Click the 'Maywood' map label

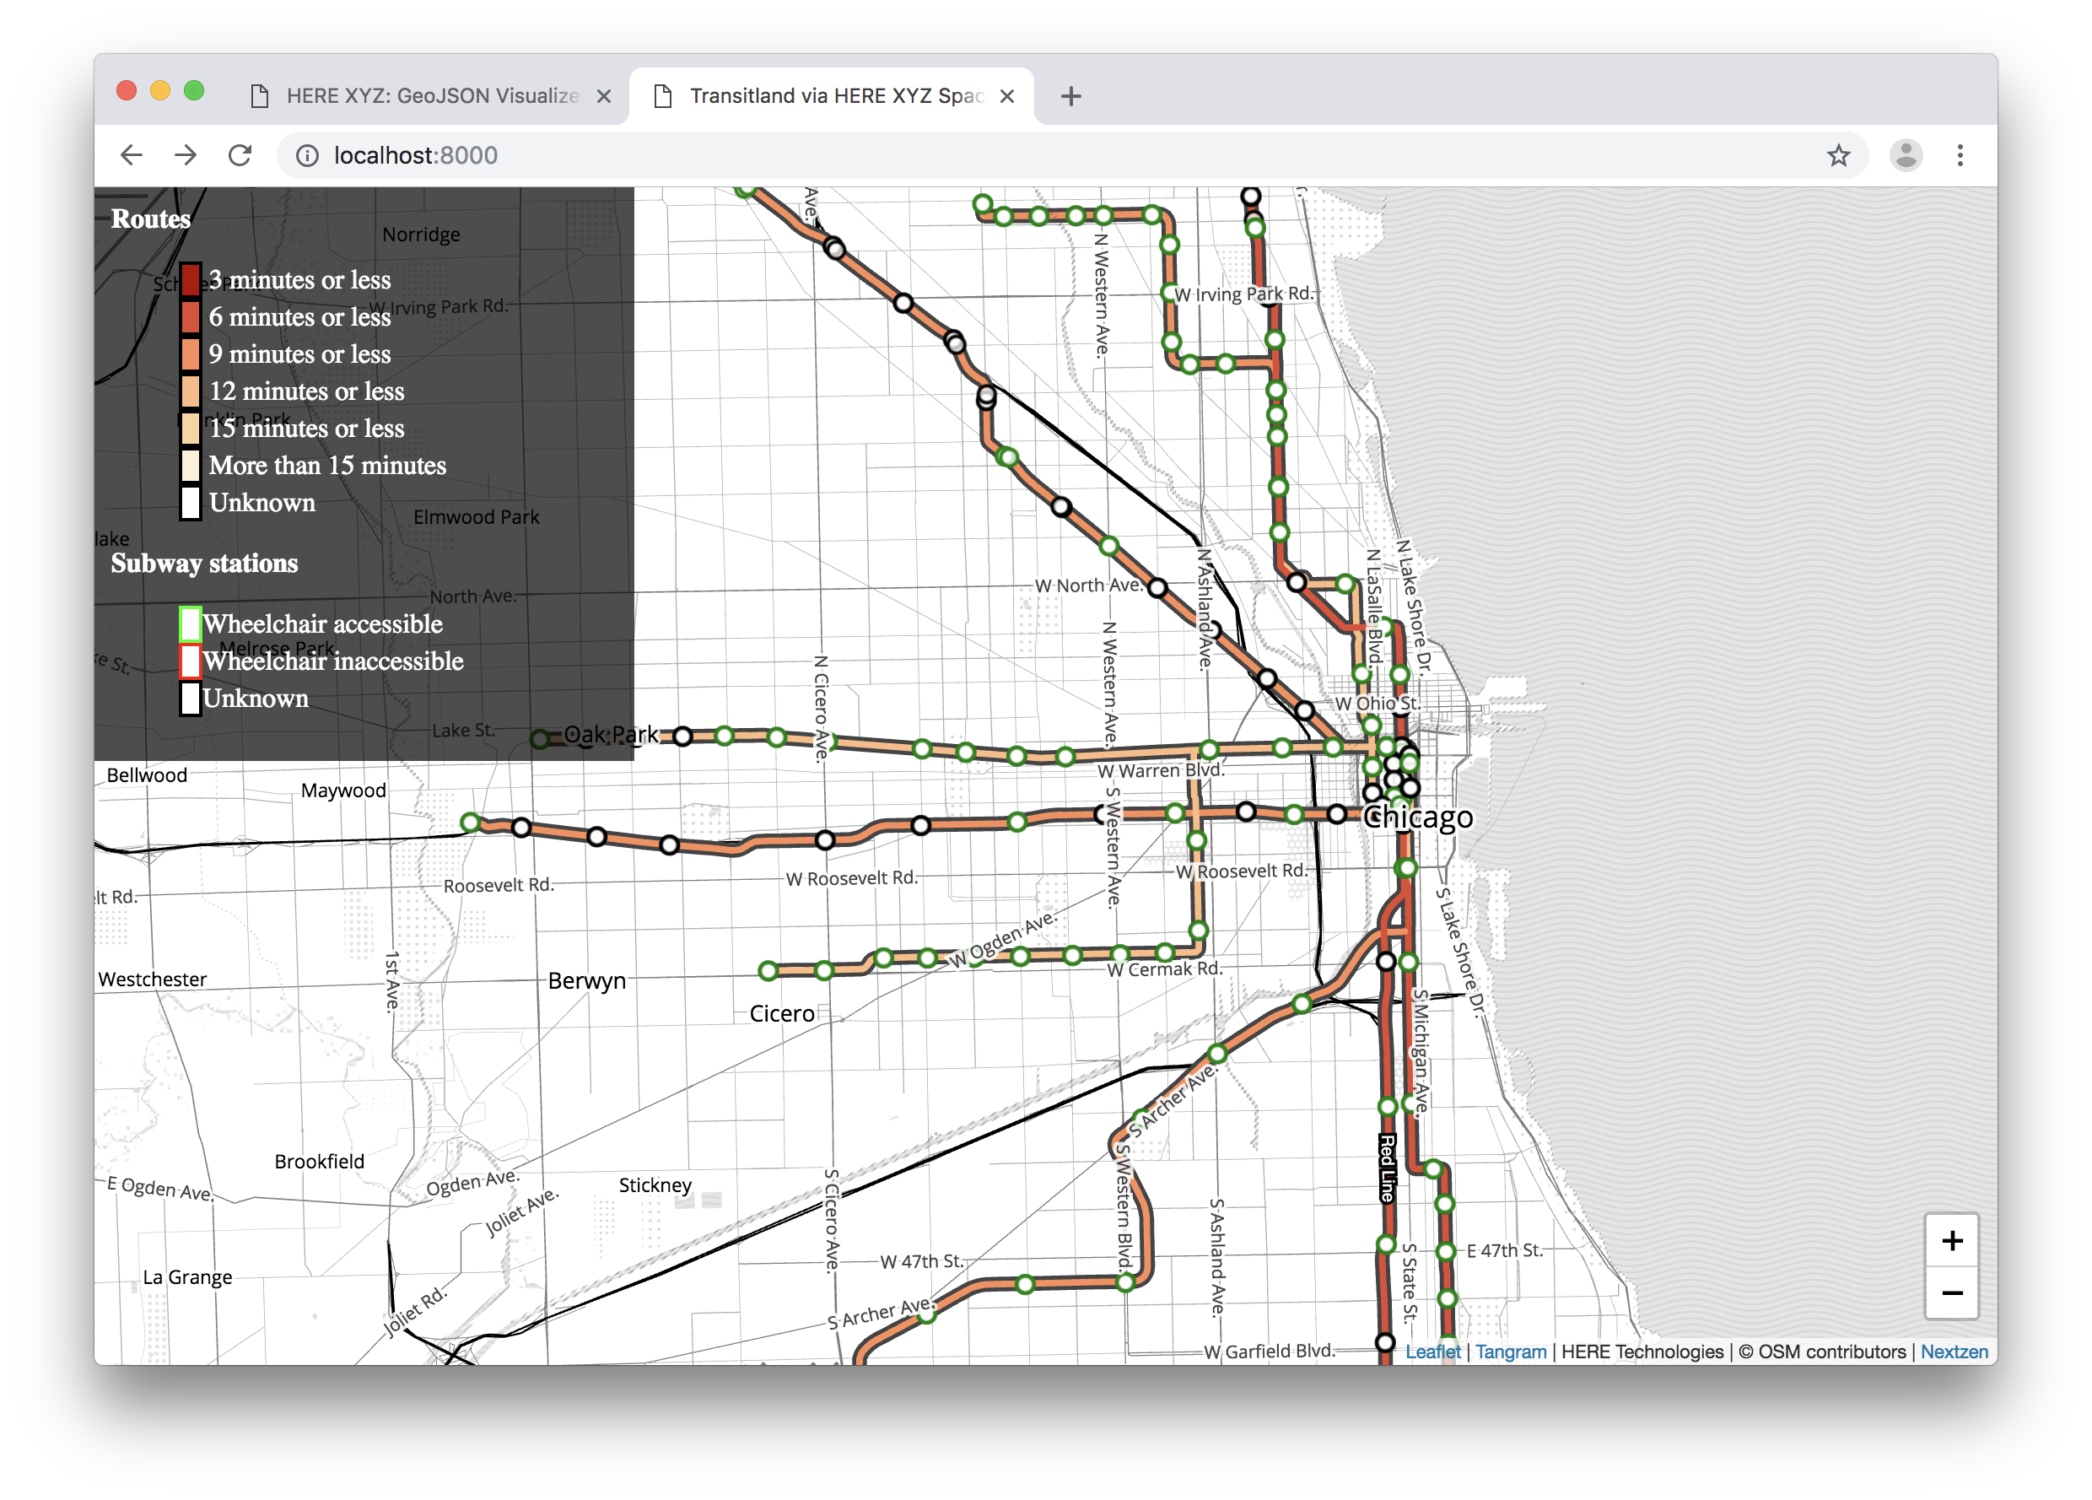pos(343,790)
